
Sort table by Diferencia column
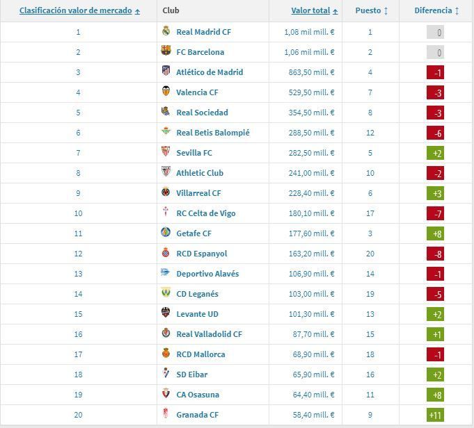click(x=433, y=11)
